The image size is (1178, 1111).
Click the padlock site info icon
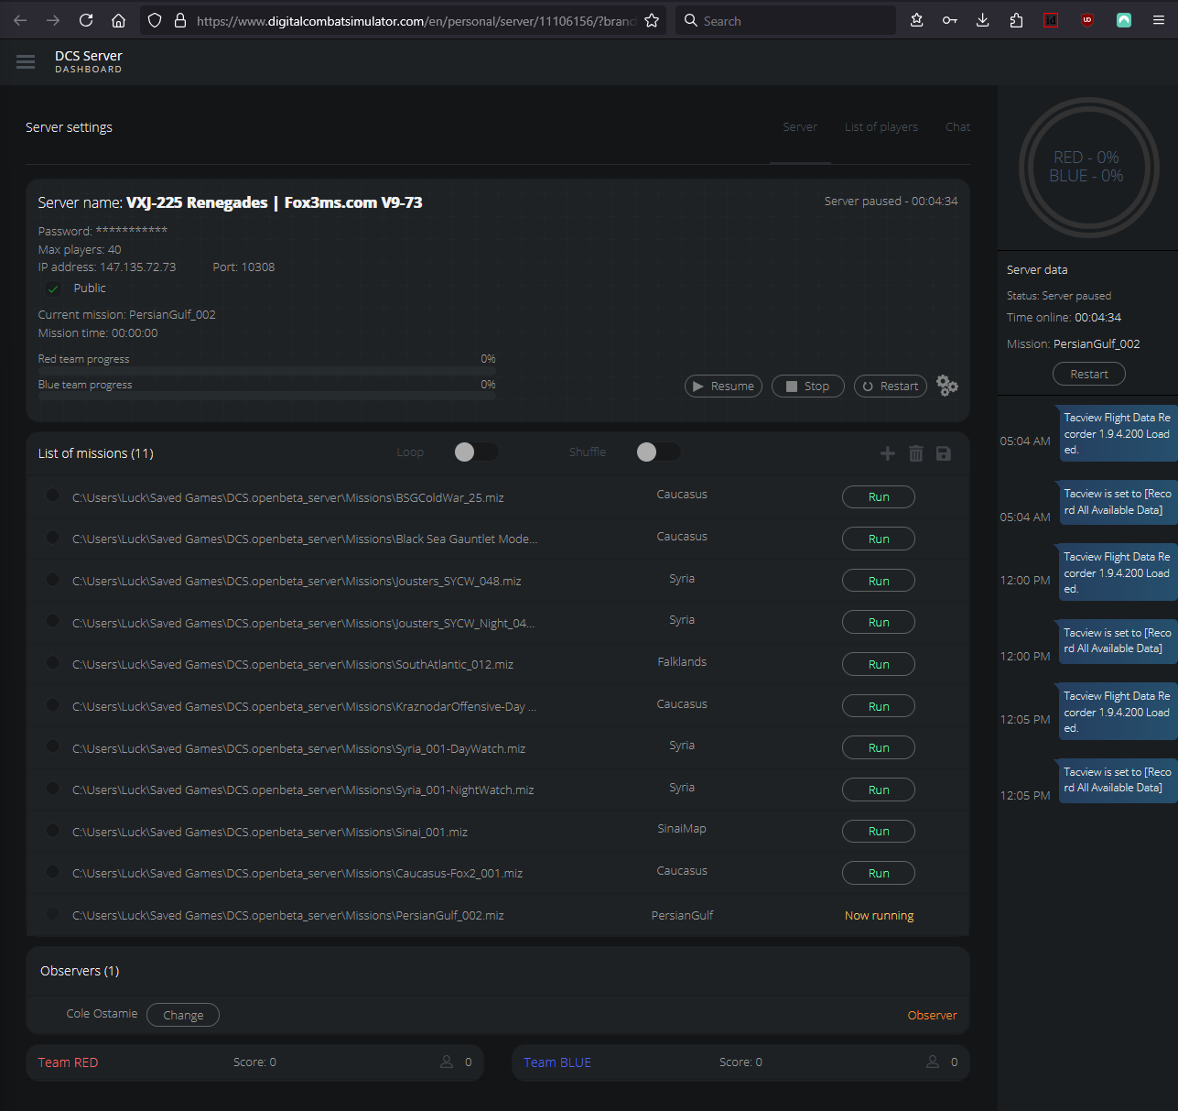[x=180, y=20]
